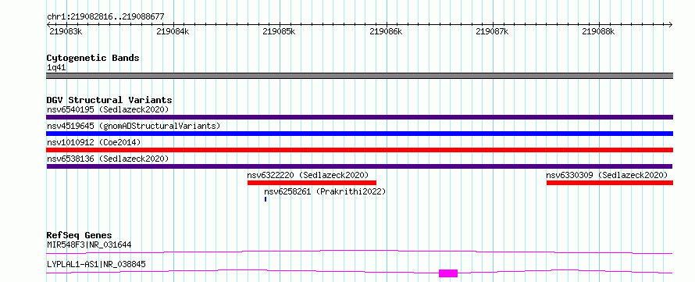
Task: Open the nsv6538136 (Sedlazeck2020) label
Action: coord(108,159)
